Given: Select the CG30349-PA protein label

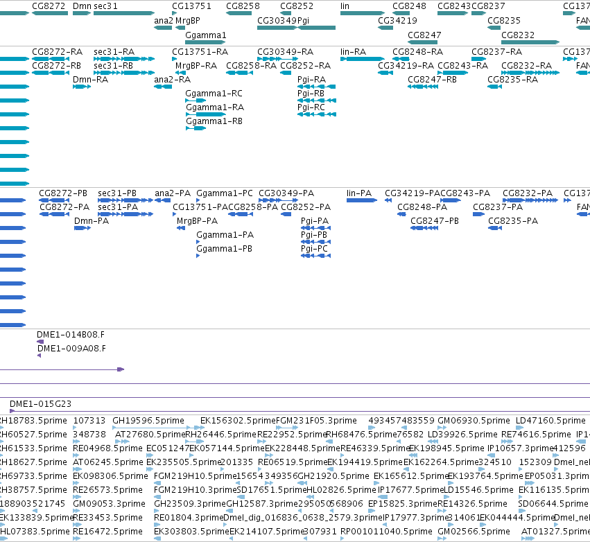Looking at the screenshot, I should tap(286, 193).
